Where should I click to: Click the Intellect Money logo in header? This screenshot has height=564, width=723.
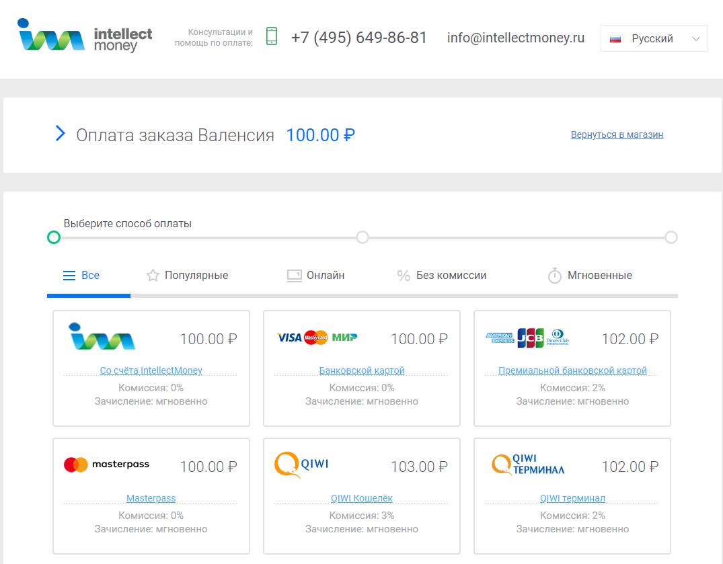point(85,35)
